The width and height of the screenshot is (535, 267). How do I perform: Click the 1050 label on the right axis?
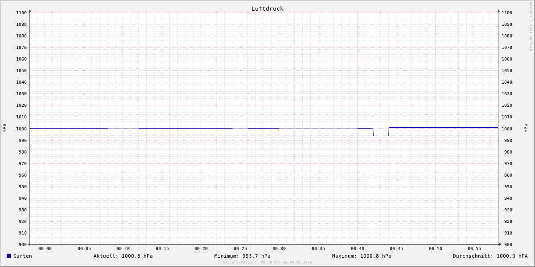[507, 70]
